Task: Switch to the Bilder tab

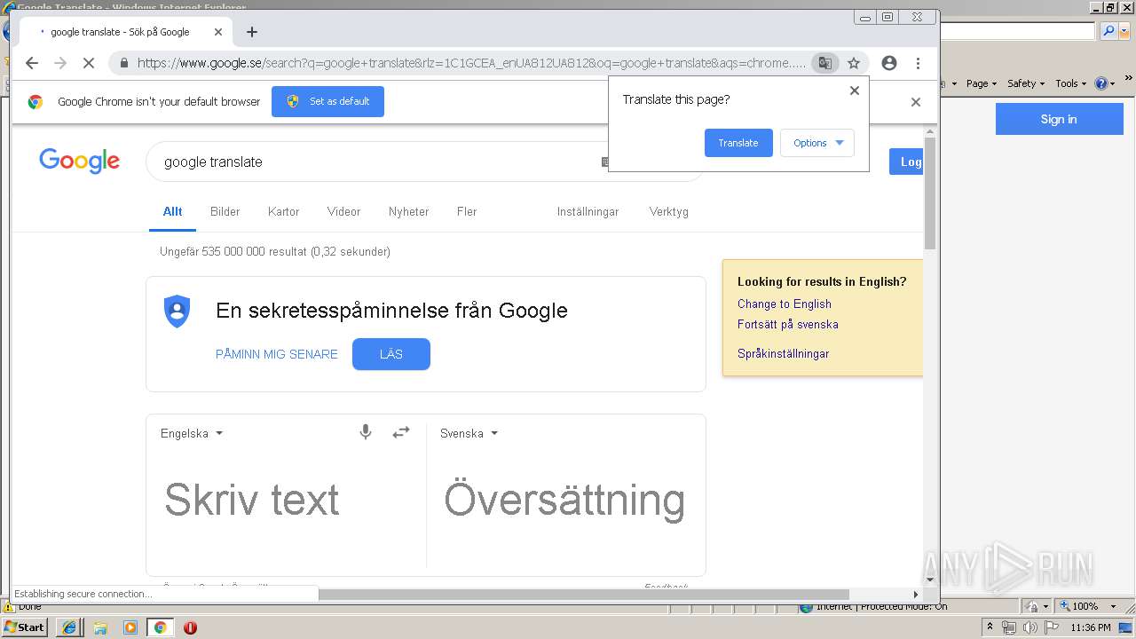Action: click(x=225, y=211)
